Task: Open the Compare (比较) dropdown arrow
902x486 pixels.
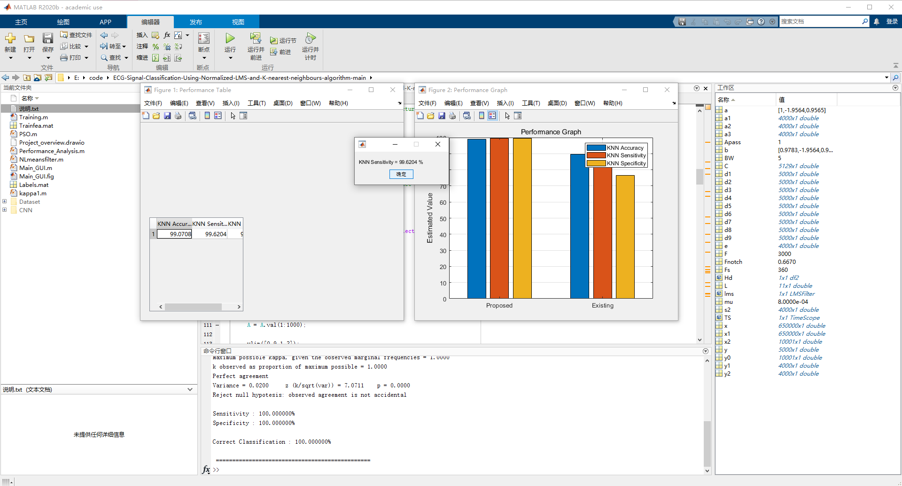Action: pyautogui.click(x=86, y=46)
